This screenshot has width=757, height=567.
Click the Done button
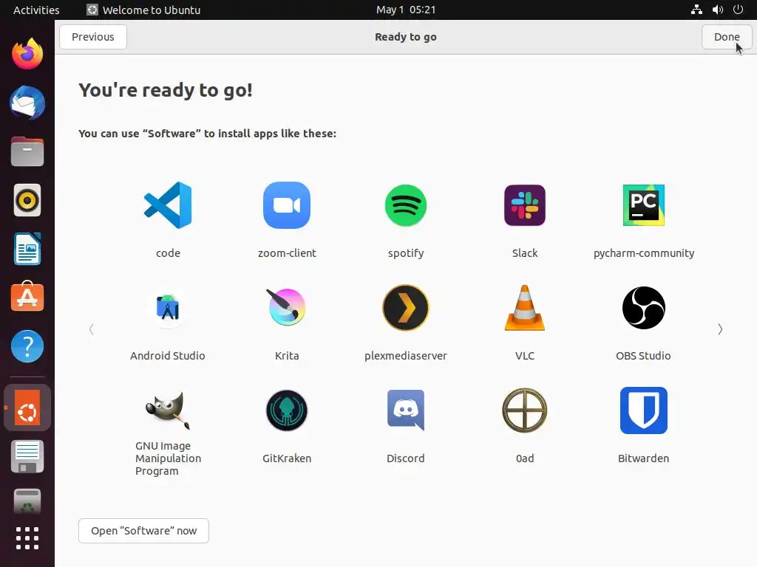pos(727,37)
